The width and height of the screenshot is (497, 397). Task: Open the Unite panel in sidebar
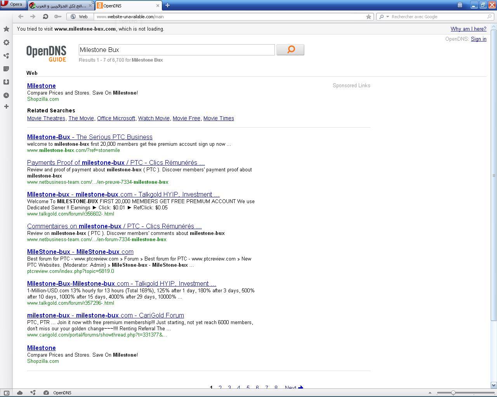tap(6, 55)
